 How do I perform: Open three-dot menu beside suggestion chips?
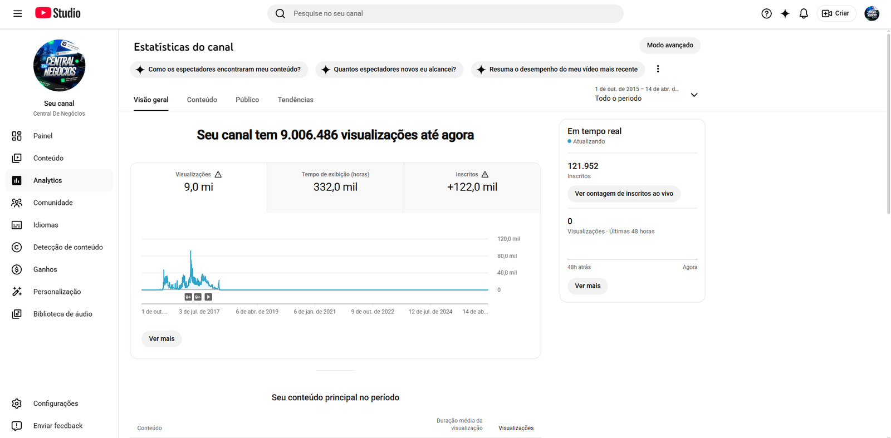658,69
